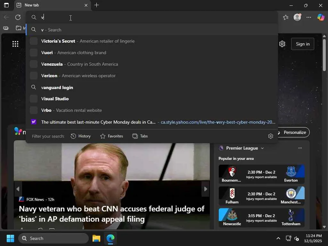Open Newcastle vs Tottenham match card

pos(261,218)
